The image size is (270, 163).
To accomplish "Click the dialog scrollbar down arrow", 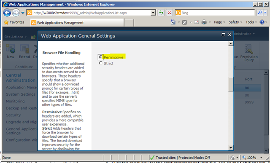I will 231,147.
